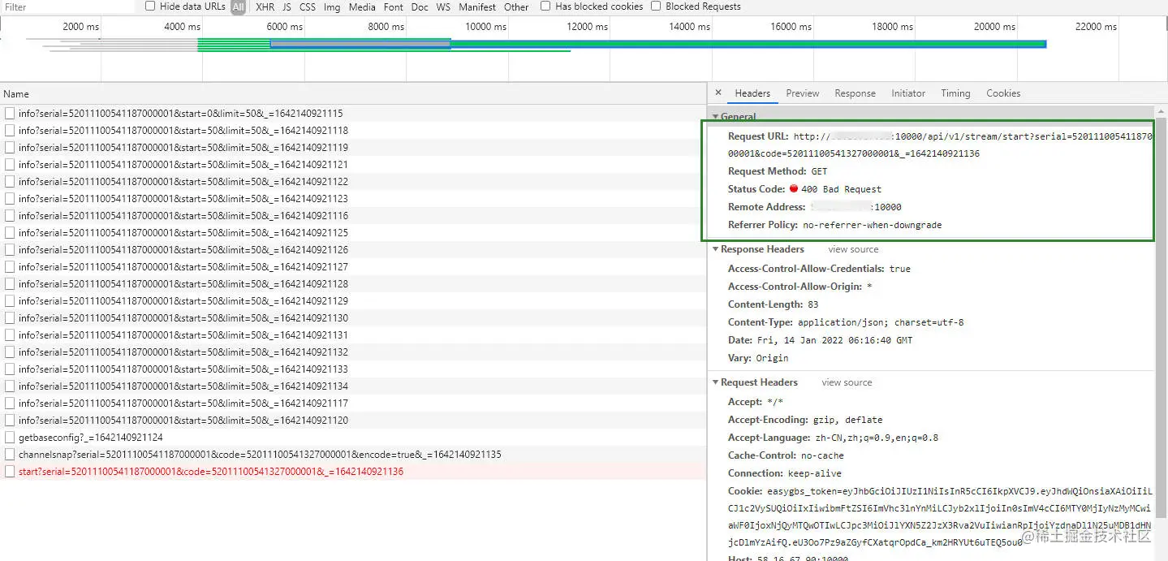This screenshot has height=561, width=1168.
Task: Switch to the Response tab
Action: (855, 93)
